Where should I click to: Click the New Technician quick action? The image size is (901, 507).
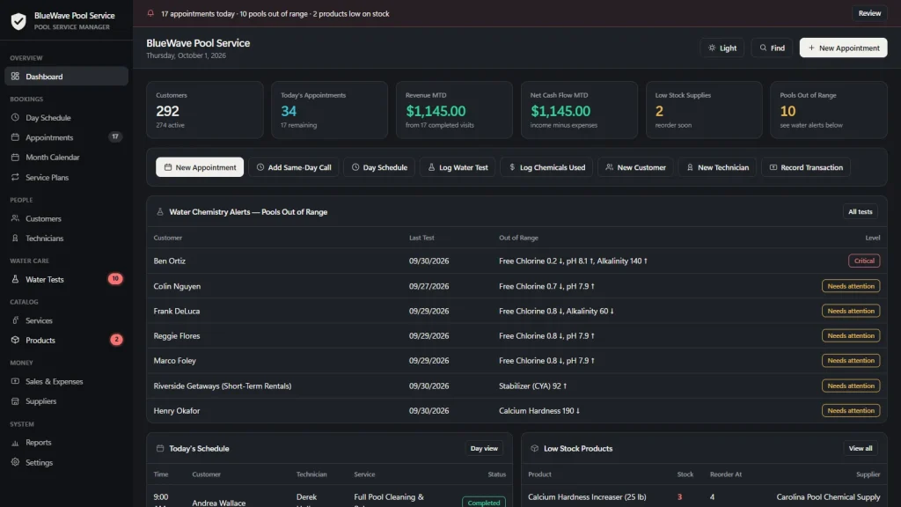click(718, 167)
